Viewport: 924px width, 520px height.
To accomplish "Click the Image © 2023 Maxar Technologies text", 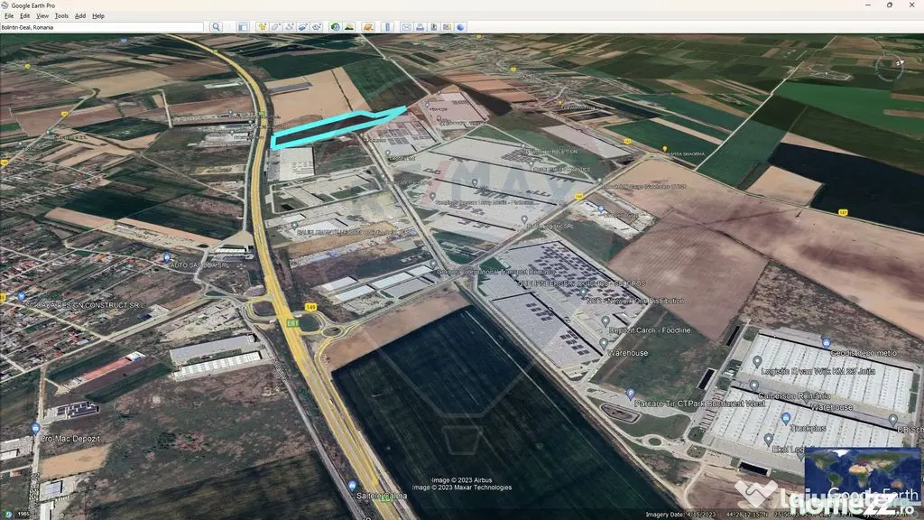I will (461, 487).
